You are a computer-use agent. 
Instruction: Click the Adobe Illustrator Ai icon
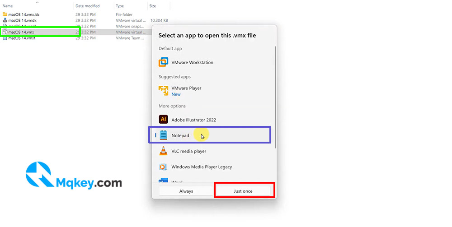point(164,119)
